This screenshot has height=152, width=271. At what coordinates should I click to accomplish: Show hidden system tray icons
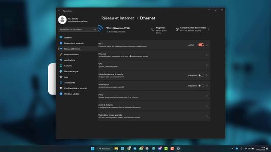232,149
